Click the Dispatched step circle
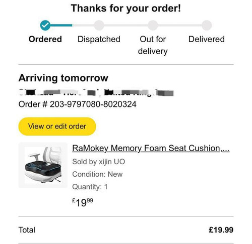252x244 pixels. click(x=99, y=25)
